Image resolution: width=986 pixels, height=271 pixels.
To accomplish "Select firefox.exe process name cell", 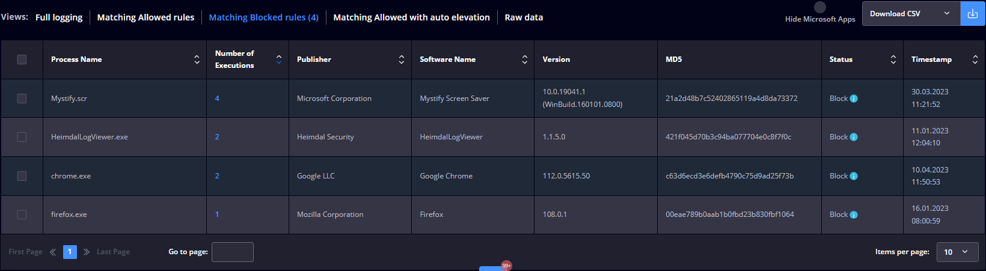I will pyautogui.click(x=69, y=215).
